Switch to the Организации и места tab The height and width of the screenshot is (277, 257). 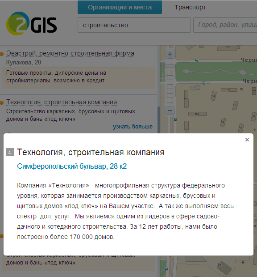tap(120, 7)
